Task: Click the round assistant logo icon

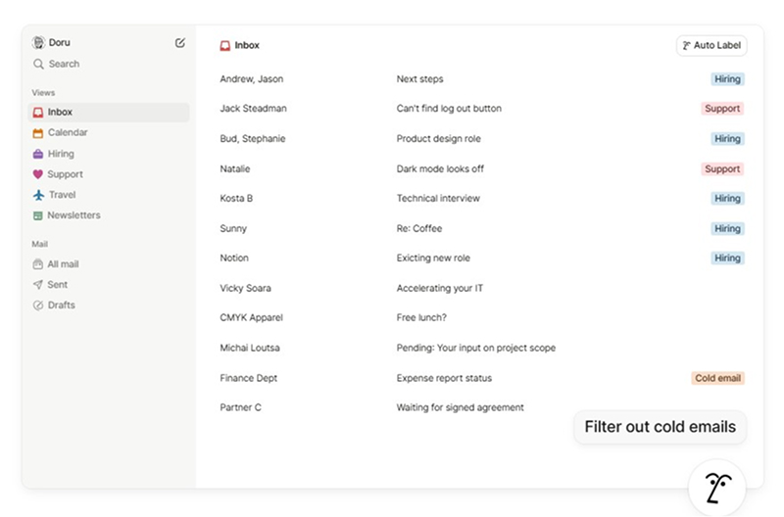Action: coord(716,486)
